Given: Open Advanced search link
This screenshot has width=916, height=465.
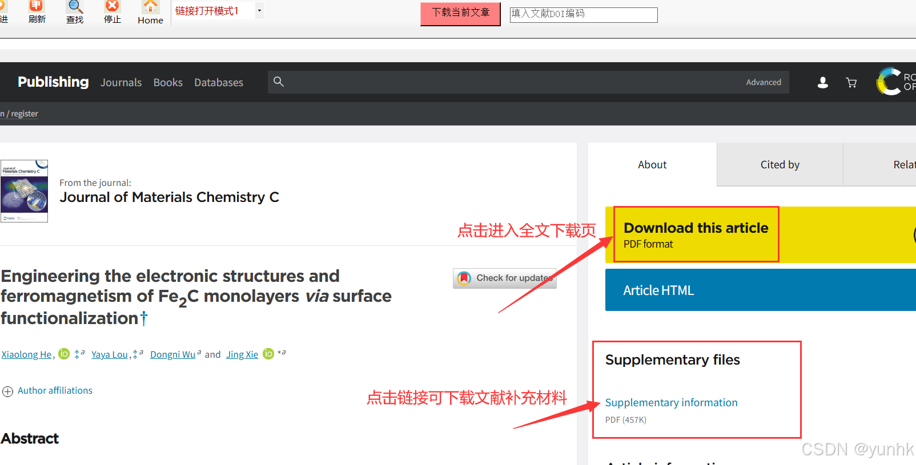Looking at the screenshot, I should (x=764, y=82).
